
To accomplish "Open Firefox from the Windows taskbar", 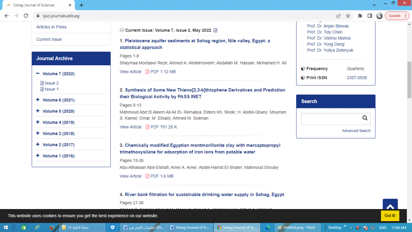I will (x=51, y=228).
